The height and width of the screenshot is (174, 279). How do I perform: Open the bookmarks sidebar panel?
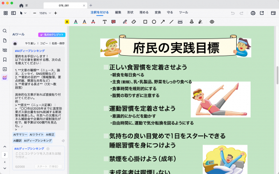tap(5, 59)
